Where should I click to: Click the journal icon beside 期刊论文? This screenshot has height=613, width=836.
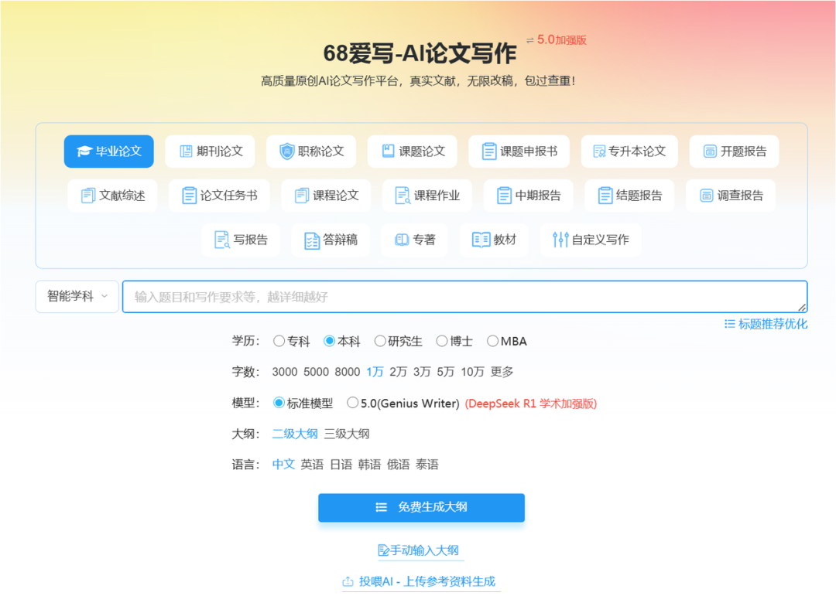coord(186,152)
